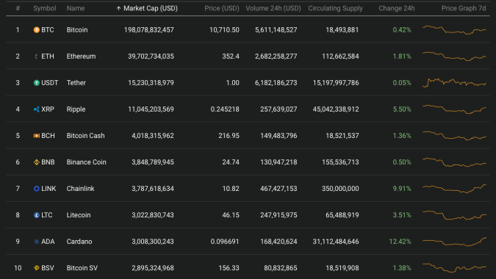Sort by Circulating Supply column header

(x=335, y=9)
